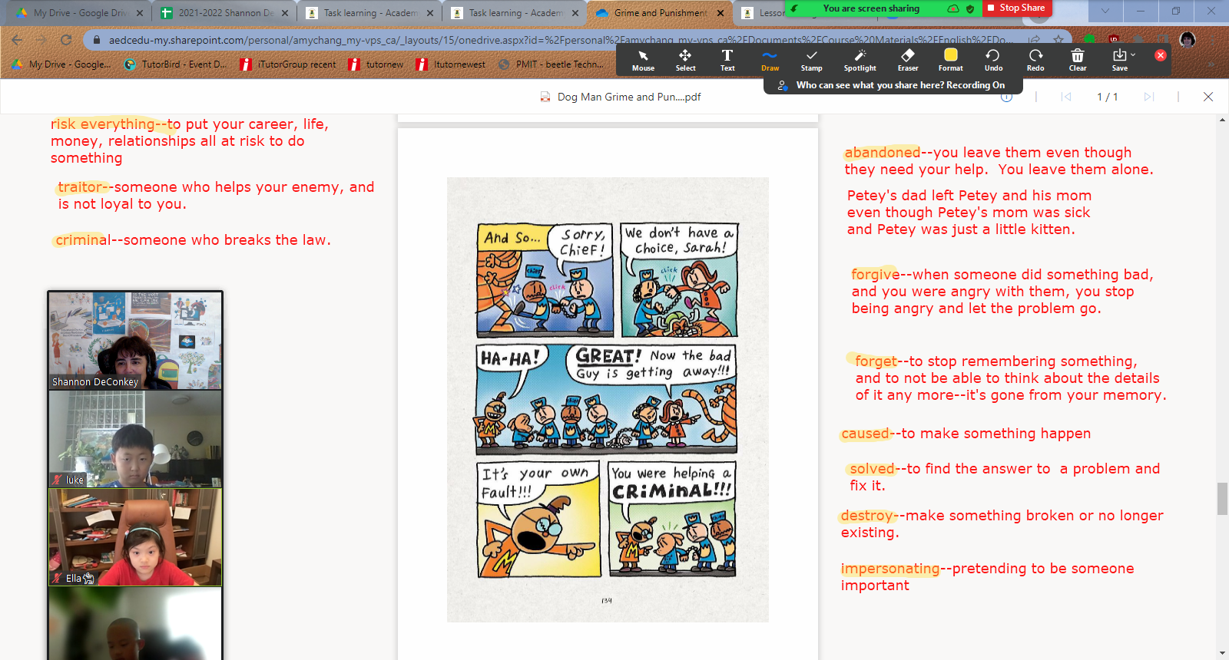The image size is (1229, 660).
Task: Click the 1 / 1 page indicator
Action: tap(1108, 97)
